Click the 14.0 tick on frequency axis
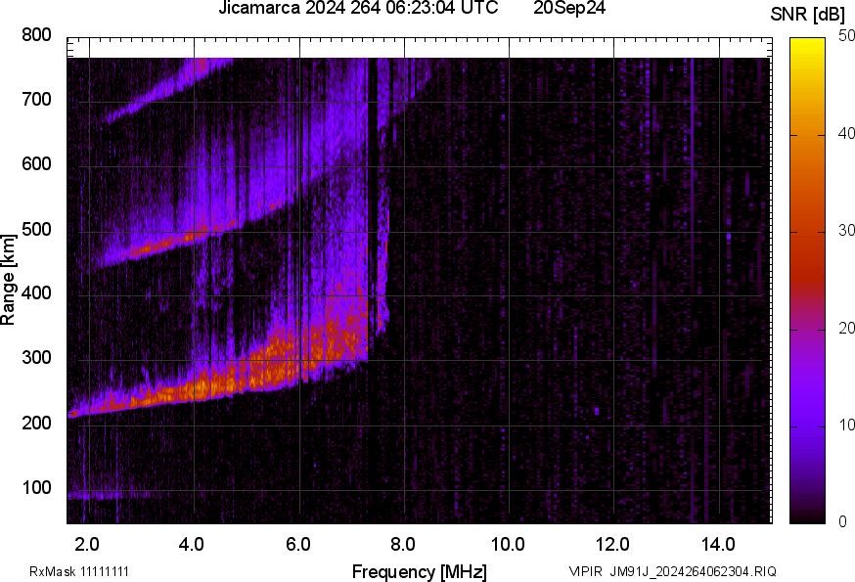This screenshot has width=855, height=582. (x=718, y=543)
